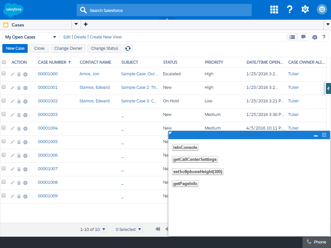Refresh the case list with the refresh icon

point(128,48)
